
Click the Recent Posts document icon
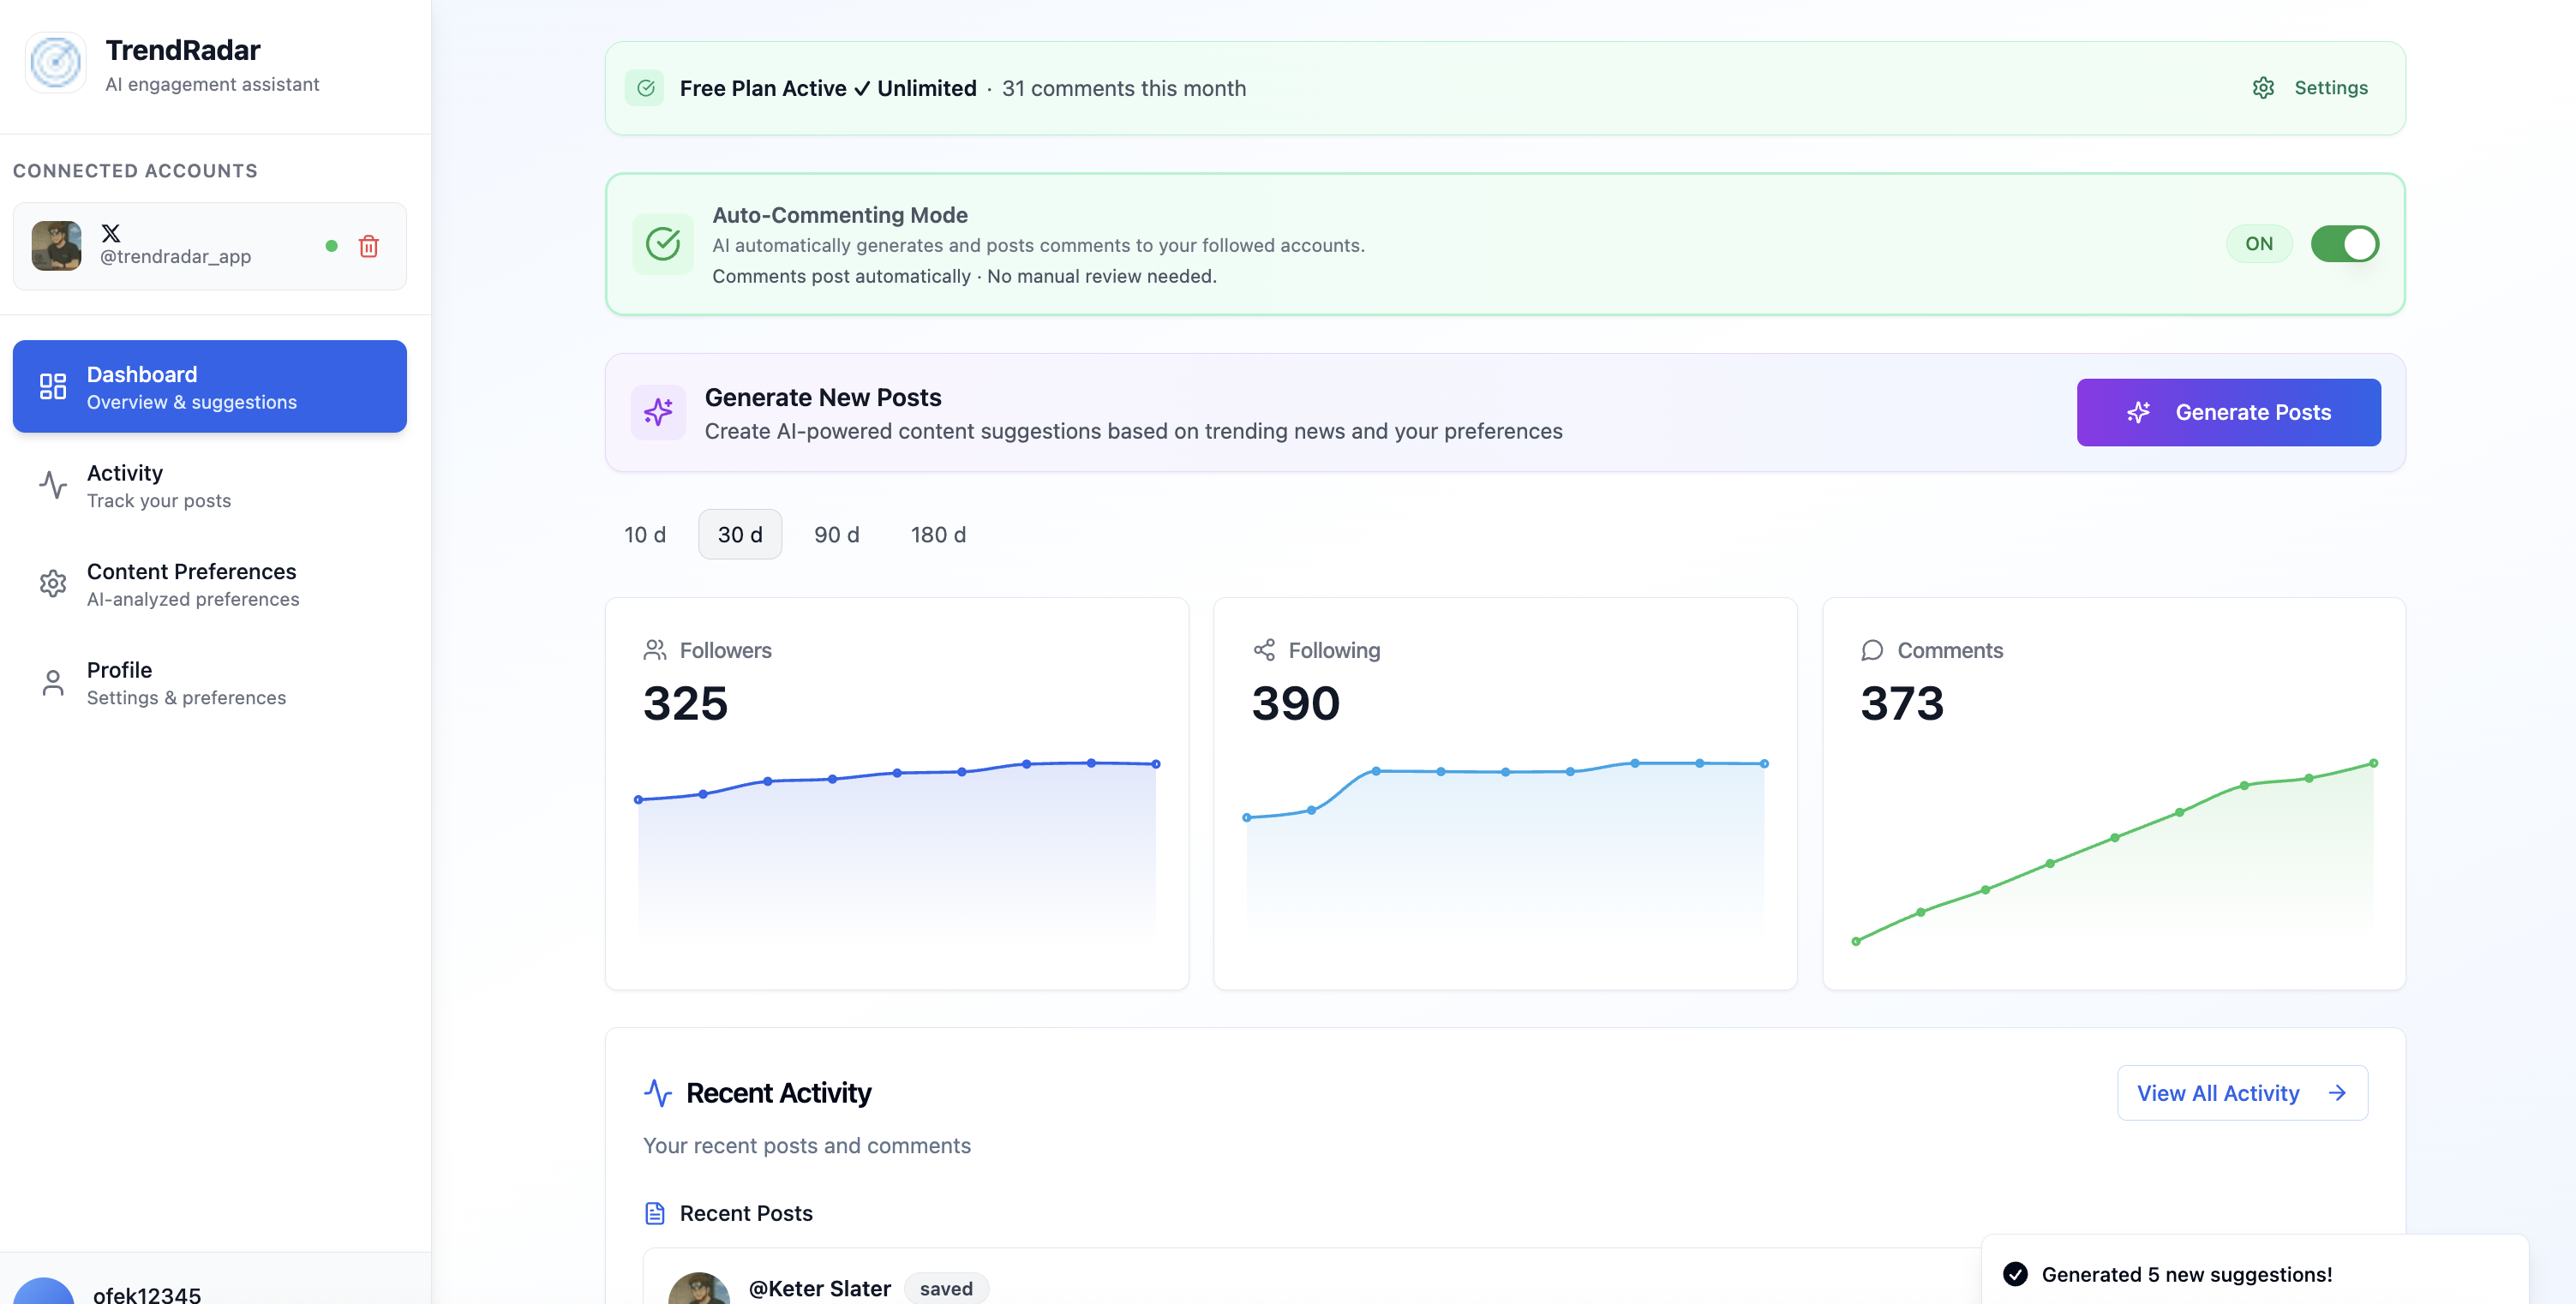tap(655, 1213)
